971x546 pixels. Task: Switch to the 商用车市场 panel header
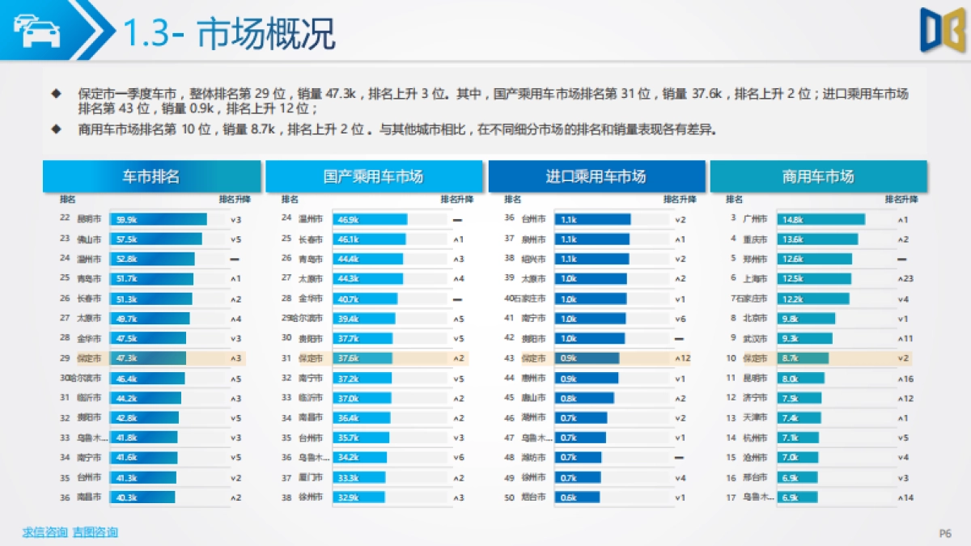(x=819, y=176)
